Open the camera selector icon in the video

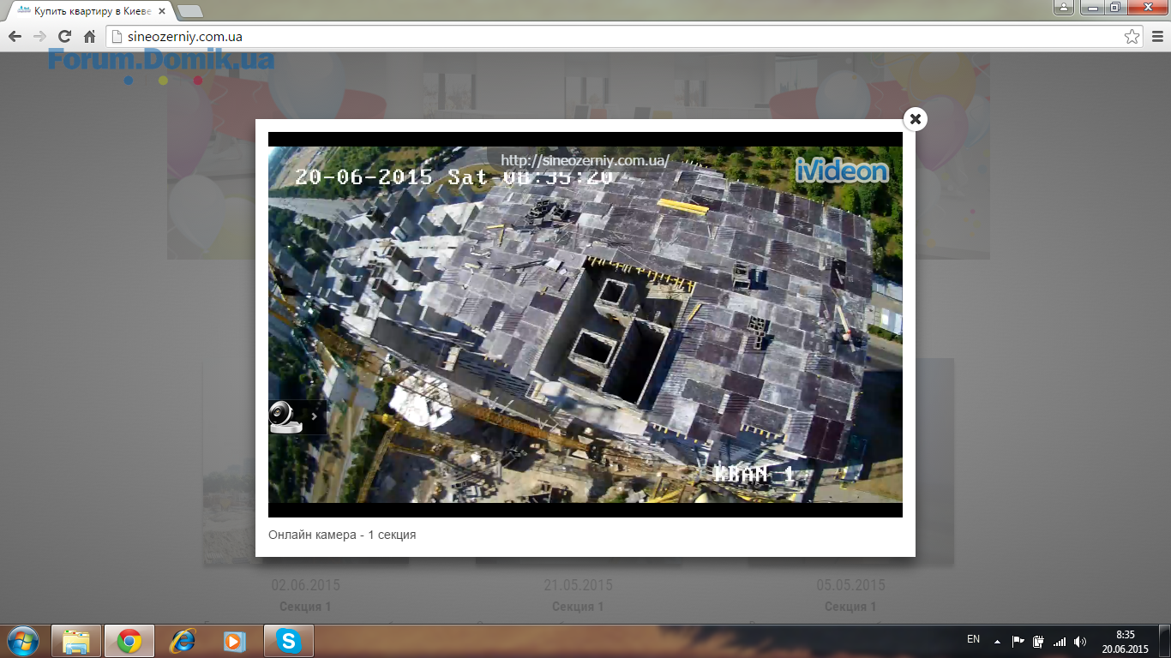[x=285, y=416]
